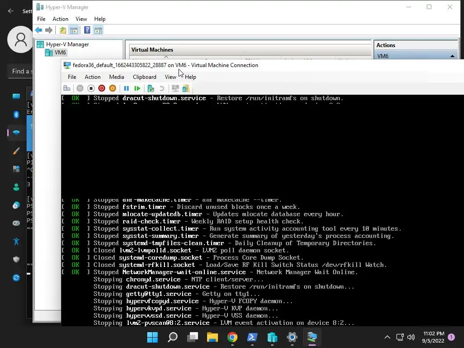
Task: Open Action menu in VM Connection window
Action: point(92,77)
